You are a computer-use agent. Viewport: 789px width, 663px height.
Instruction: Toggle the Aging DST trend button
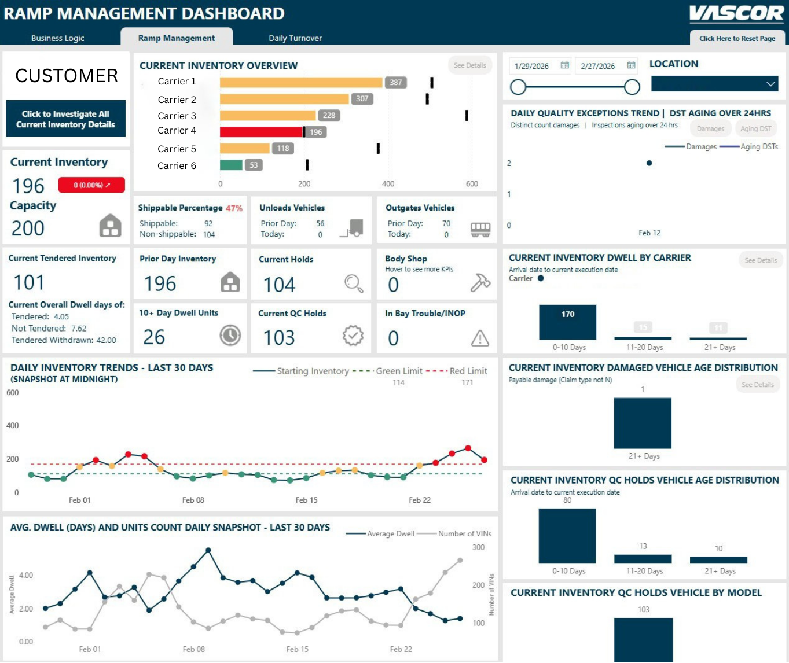coord(755,129)
